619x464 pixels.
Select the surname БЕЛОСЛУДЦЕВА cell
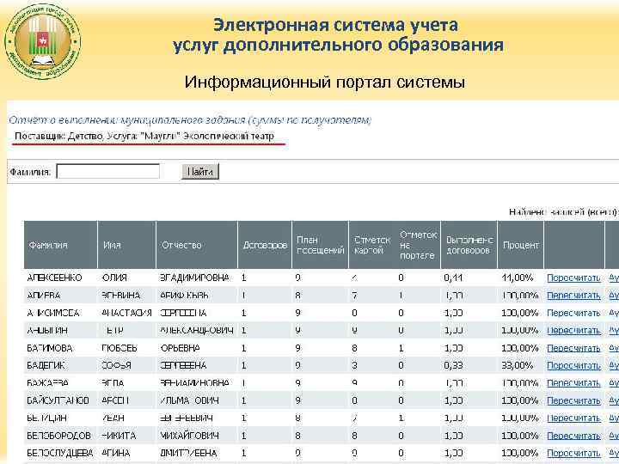click(x=60, y=453)
